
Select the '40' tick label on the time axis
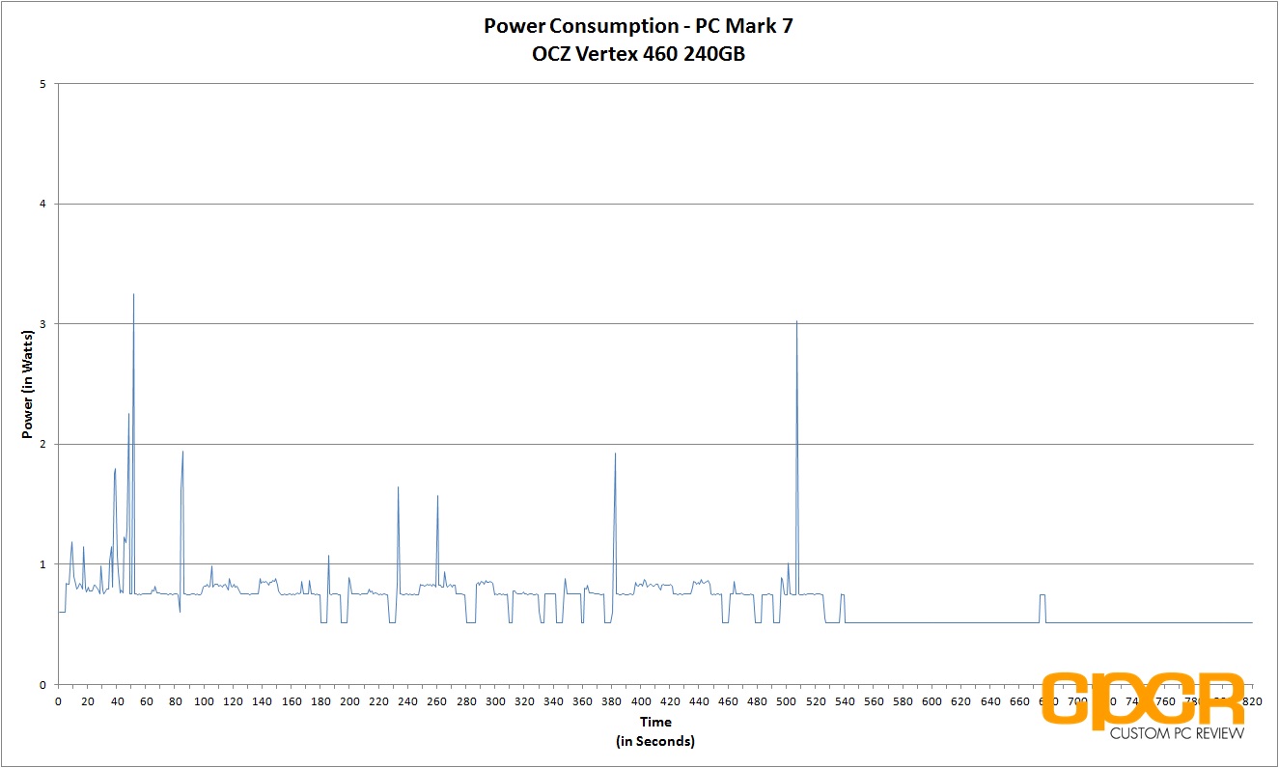117,701
